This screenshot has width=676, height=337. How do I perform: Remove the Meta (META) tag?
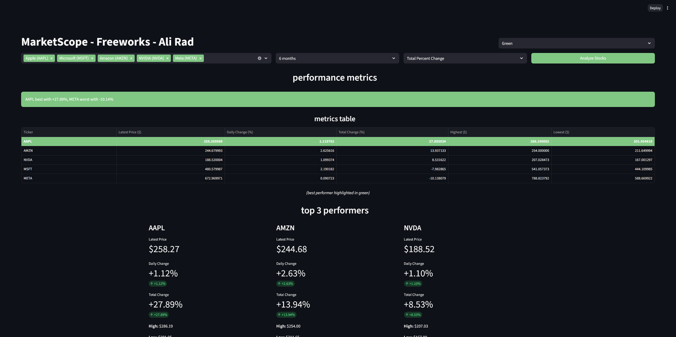pos(200,58)
